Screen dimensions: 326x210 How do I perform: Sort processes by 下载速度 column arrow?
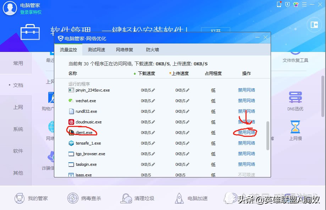[x=134, y=73]
